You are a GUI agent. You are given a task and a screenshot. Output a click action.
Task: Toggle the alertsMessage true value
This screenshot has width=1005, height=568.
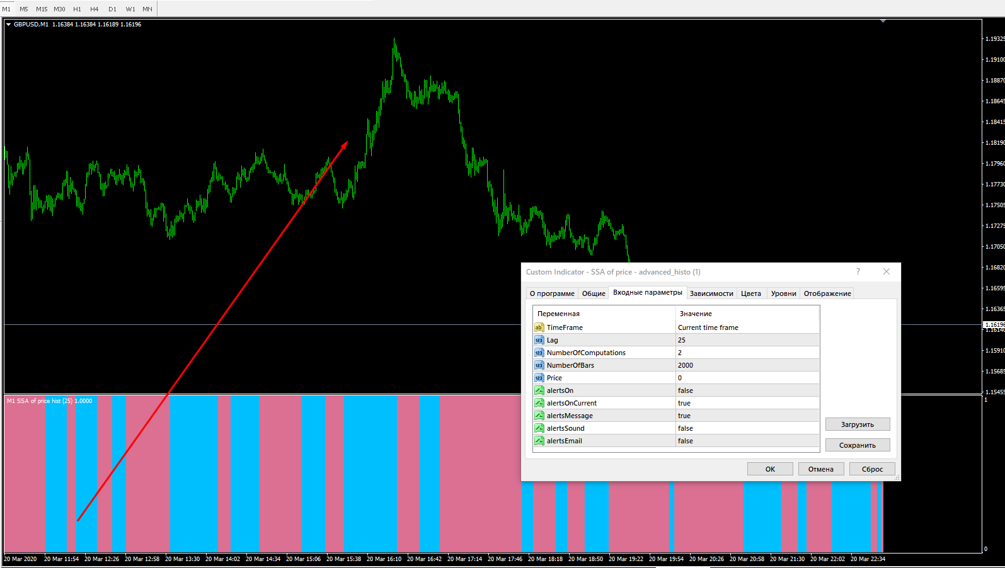[x=747, y=416]
